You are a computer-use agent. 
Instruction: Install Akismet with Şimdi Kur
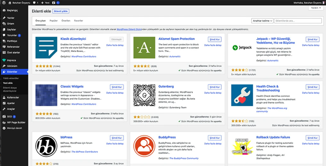pos(215,39)
